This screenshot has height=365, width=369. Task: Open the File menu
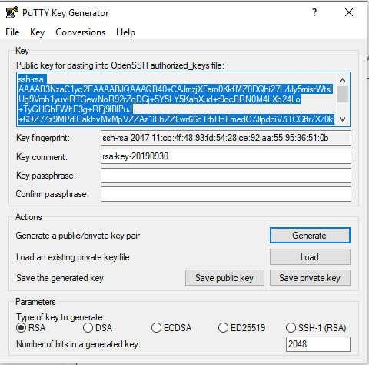pyautogui.click(x=12, y=32)
